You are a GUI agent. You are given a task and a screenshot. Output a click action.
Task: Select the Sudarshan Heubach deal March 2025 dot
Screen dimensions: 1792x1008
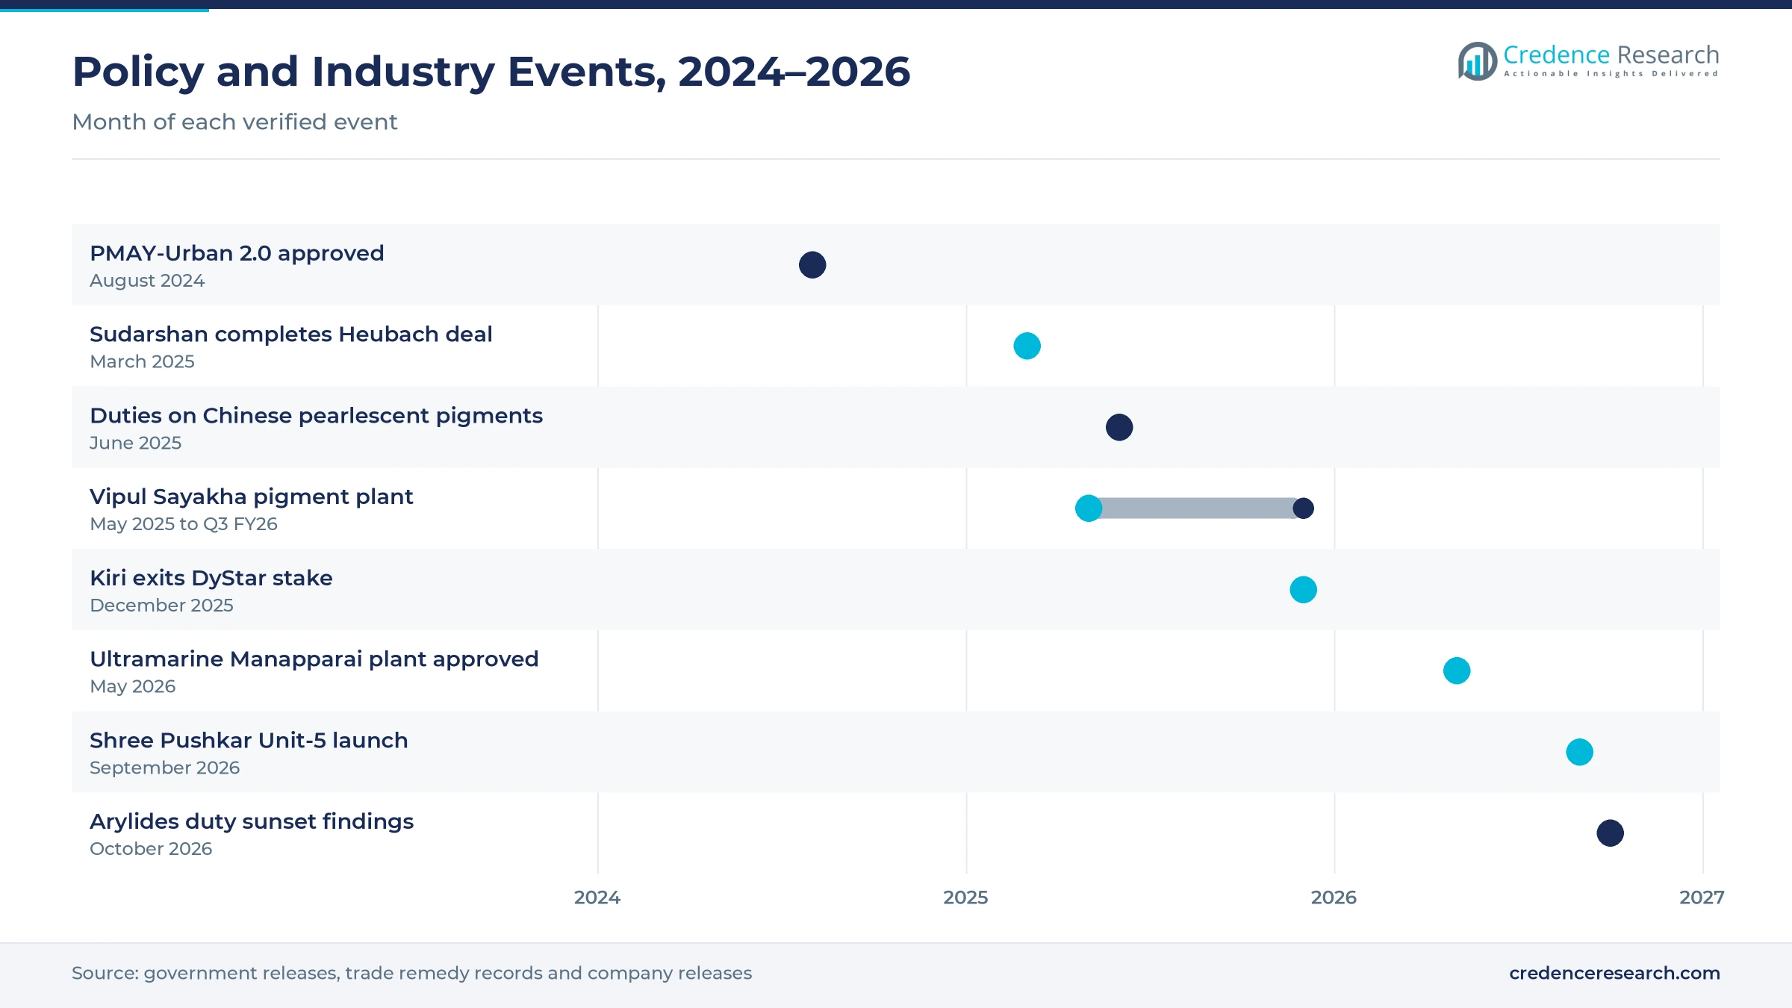click(x=1027, y=346)
